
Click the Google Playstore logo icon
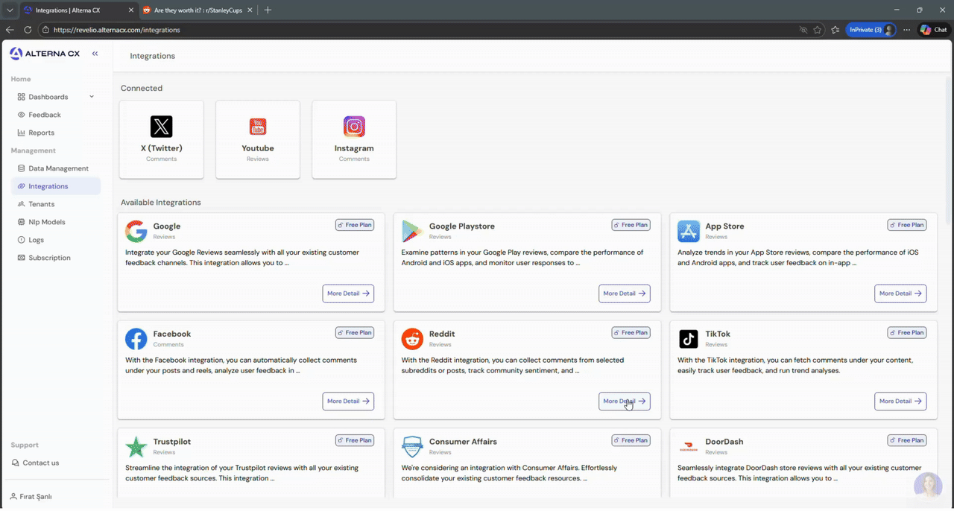pyautogui.click(x=412, y=231)
